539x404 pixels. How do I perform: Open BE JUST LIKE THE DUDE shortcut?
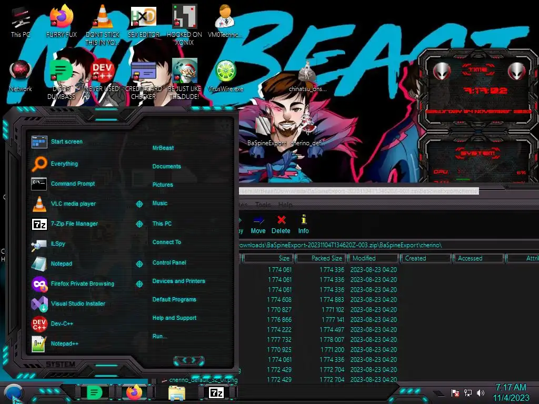point(184,80)
